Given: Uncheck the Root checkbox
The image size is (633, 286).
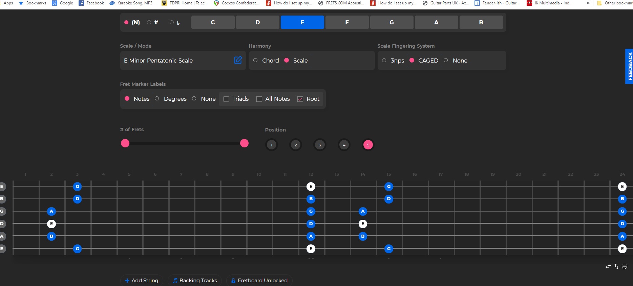Looking at the screenshot, I should click(300, 99).
